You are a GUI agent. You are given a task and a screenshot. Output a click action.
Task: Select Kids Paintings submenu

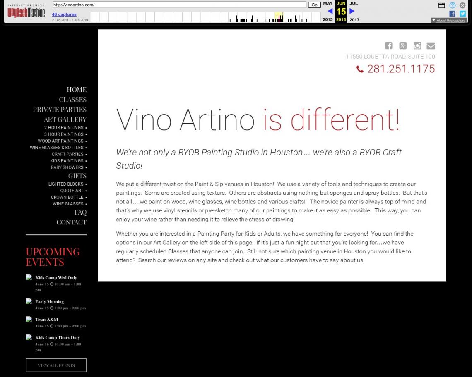point(67,160)
